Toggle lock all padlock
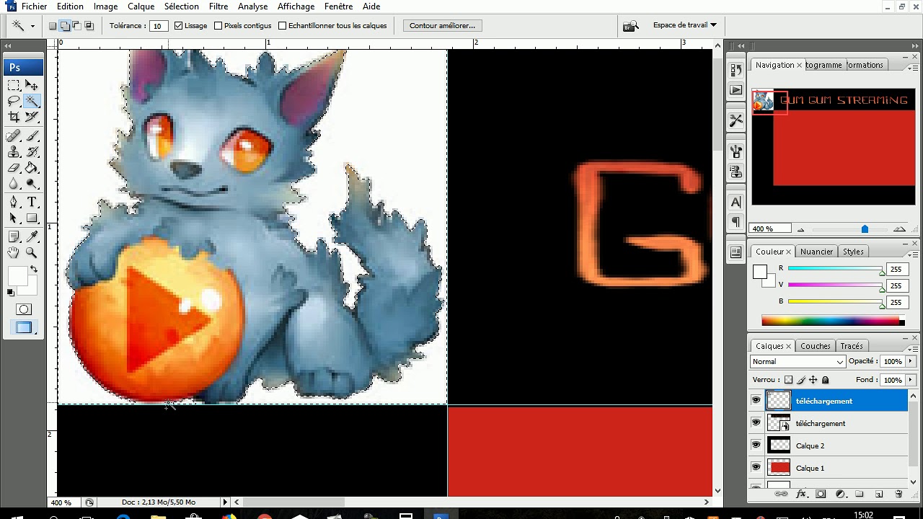 tap(826, 380)
